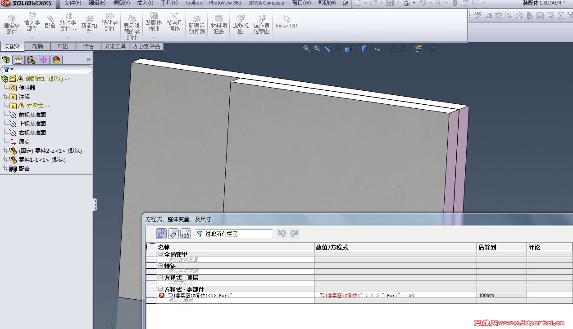Open the PropertyManager tab icon

coord(18,60)
